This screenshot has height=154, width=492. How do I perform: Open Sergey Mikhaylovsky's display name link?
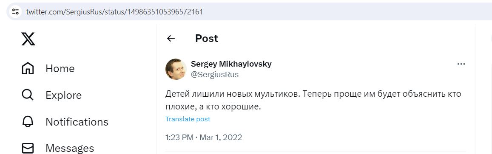pyautogui.click(x=231, y=64)
